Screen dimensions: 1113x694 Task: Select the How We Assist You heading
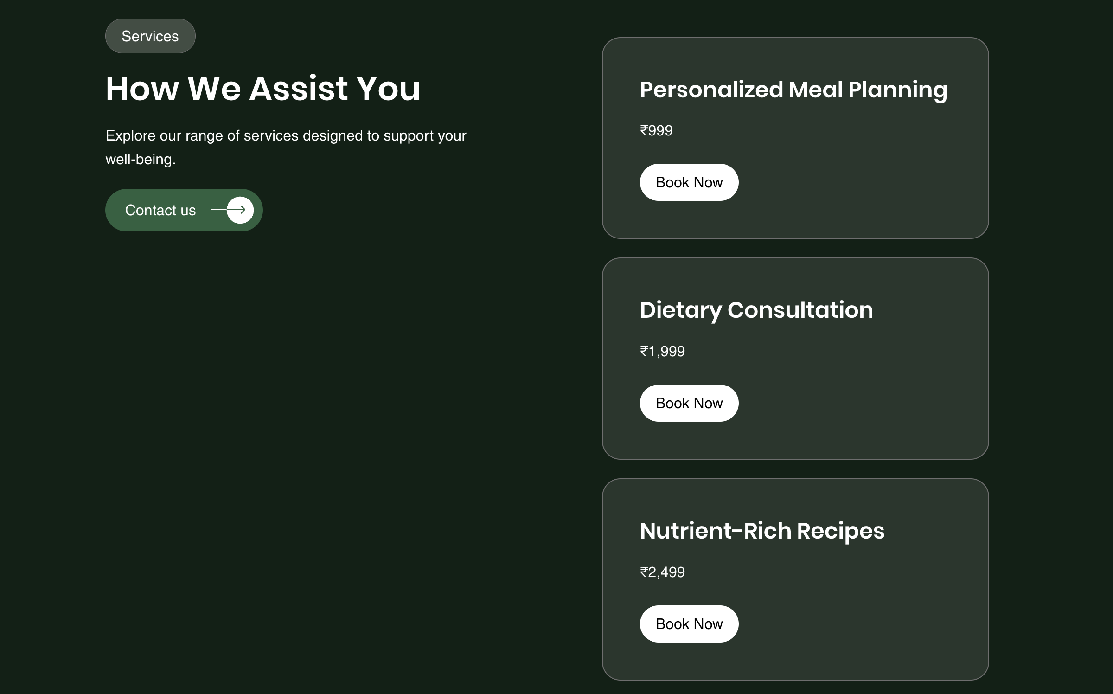point(263,88)
